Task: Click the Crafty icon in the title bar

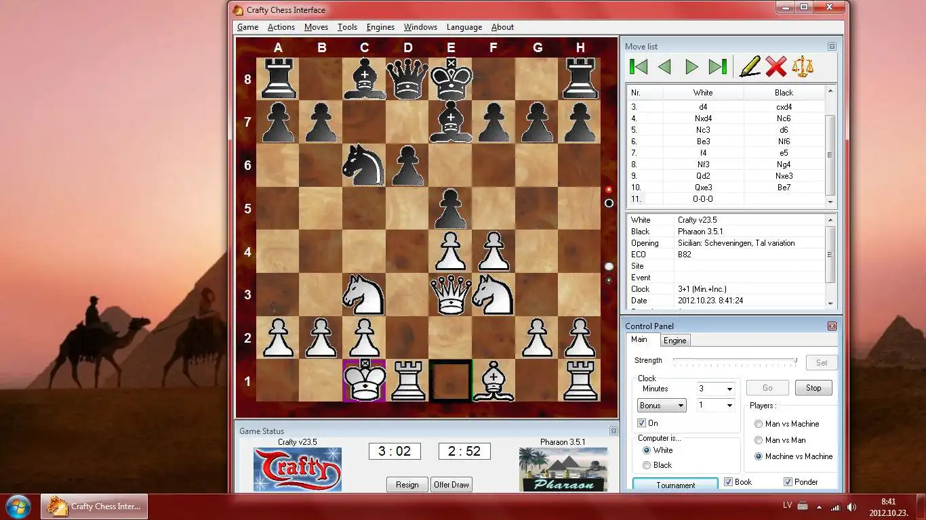Action: [x=238, y=10]
